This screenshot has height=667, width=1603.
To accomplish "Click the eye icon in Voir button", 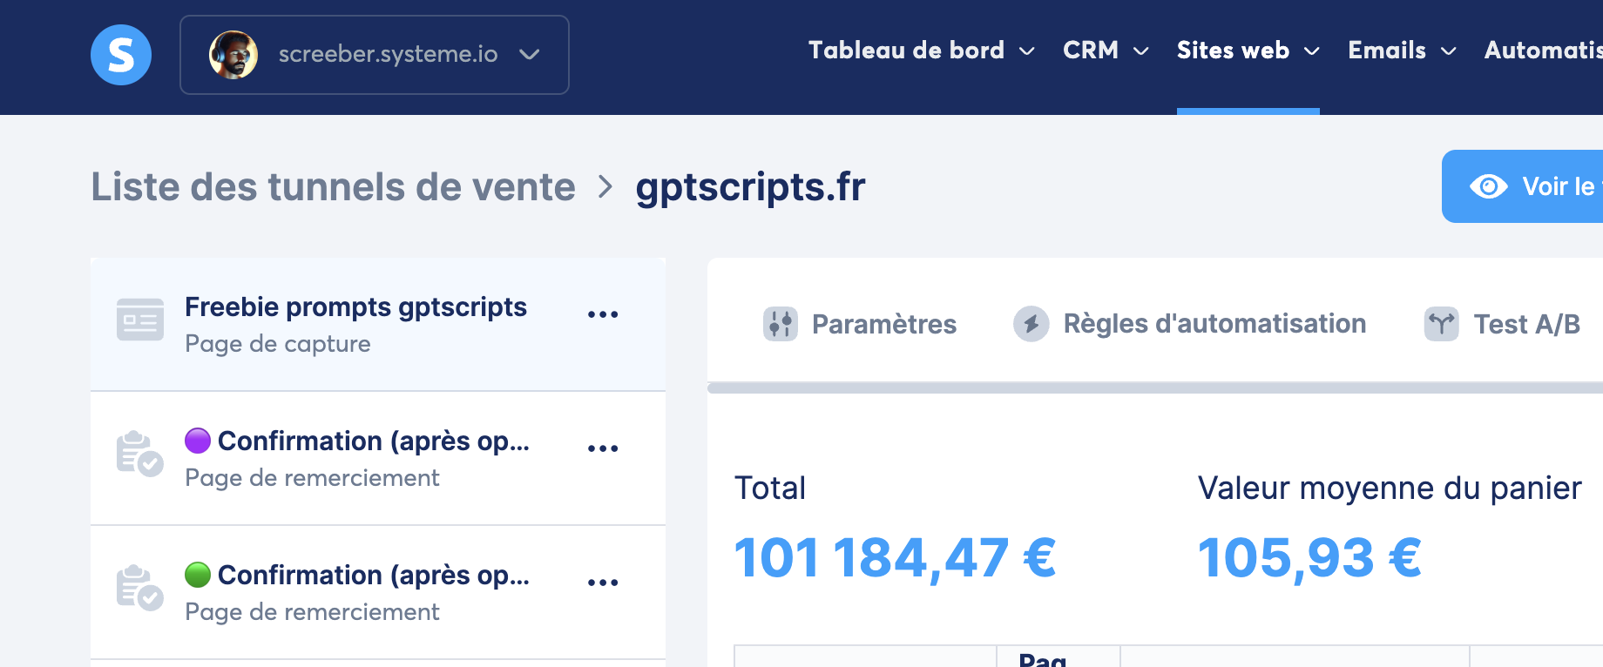I will pyautogui.click(x=1489, y=186).
